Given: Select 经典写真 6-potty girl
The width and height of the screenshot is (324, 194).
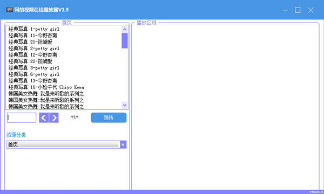Looking at the screenshot, I should point(34,74).
